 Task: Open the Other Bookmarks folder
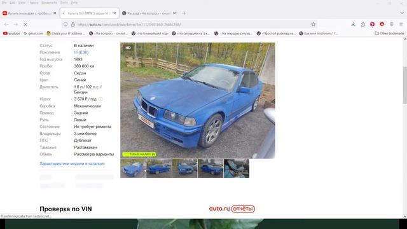(x=389, y=34)
